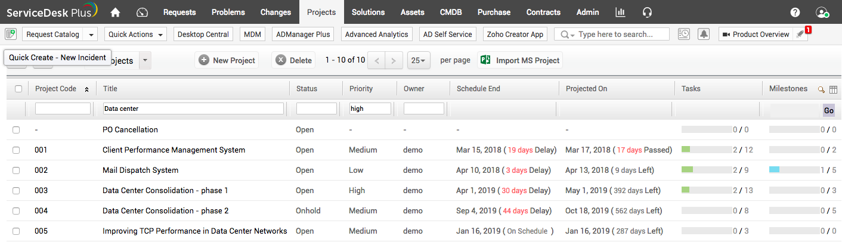Click the notifications bell icon
Screen dimensions: 842x242
pos(704,35)
